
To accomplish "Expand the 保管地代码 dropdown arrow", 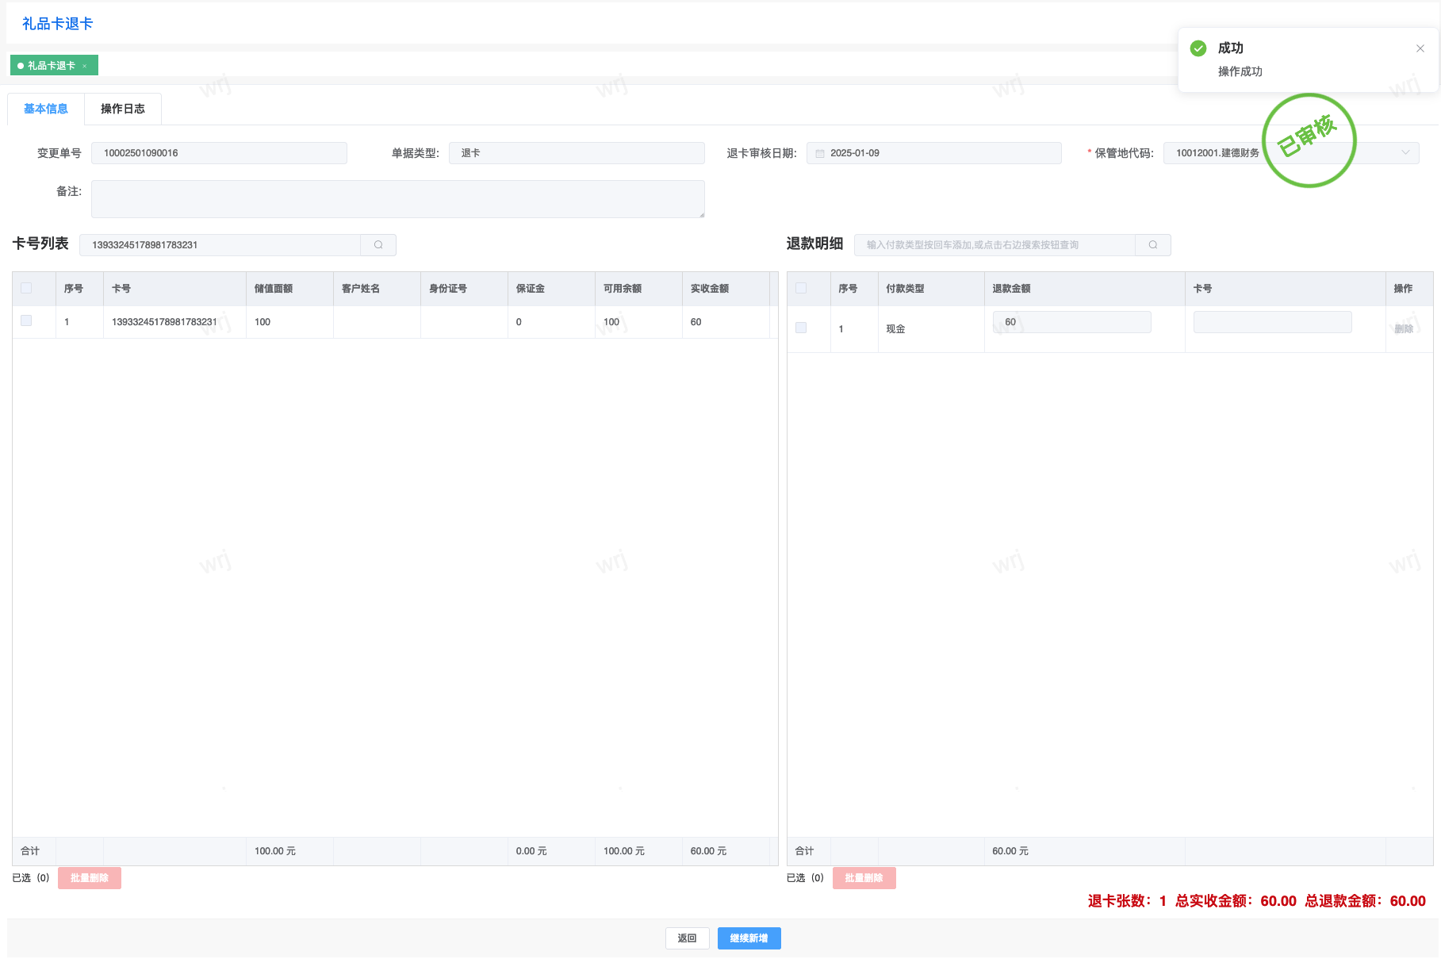I will pyautogui.click(x=1405, y=153).
